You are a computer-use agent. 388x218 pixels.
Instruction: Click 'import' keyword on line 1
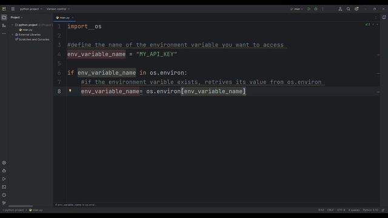[x=78, y=27]
